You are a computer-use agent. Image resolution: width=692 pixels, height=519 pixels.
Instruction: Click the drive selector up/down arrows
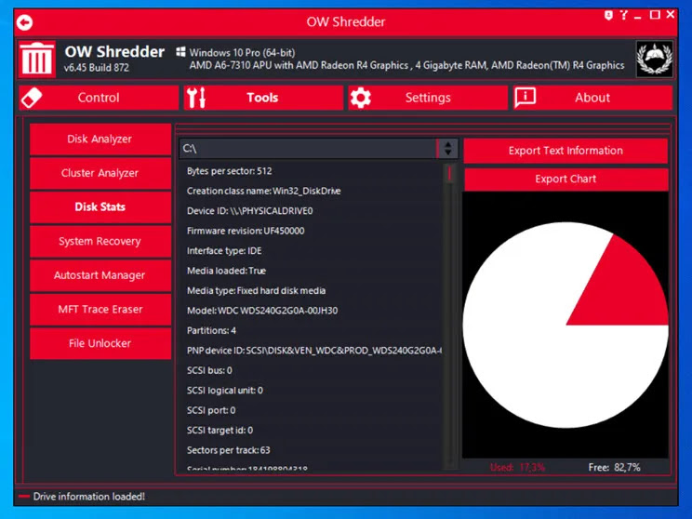[448, 148]
